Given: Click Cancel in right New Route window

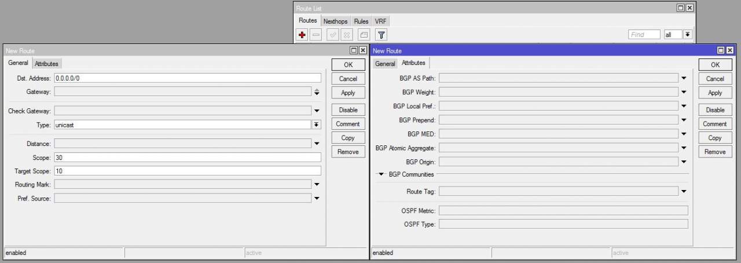Looking at the screenshot, I should tap(715, 79).
